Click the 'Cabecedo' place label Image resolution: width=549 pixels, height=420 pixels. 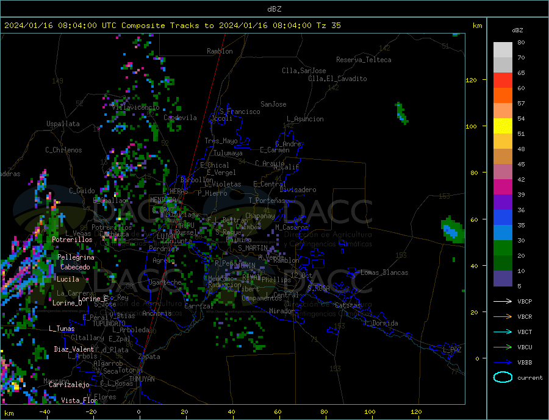[75, 267]
